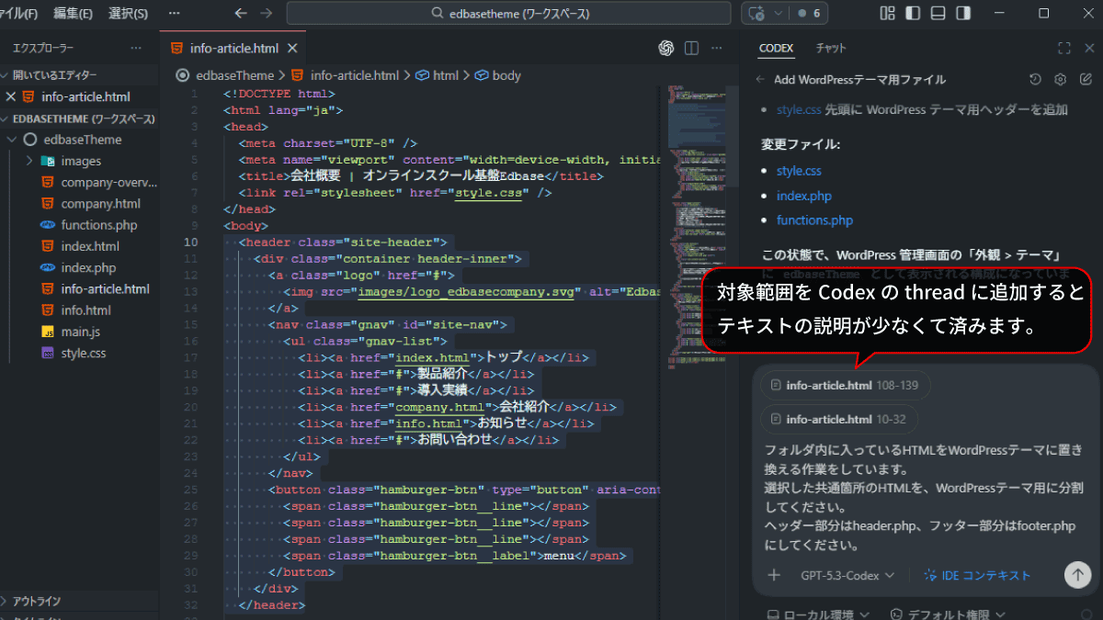
Task: Click the send arrow button in the Codex prompt
Action: [1076, 575]
